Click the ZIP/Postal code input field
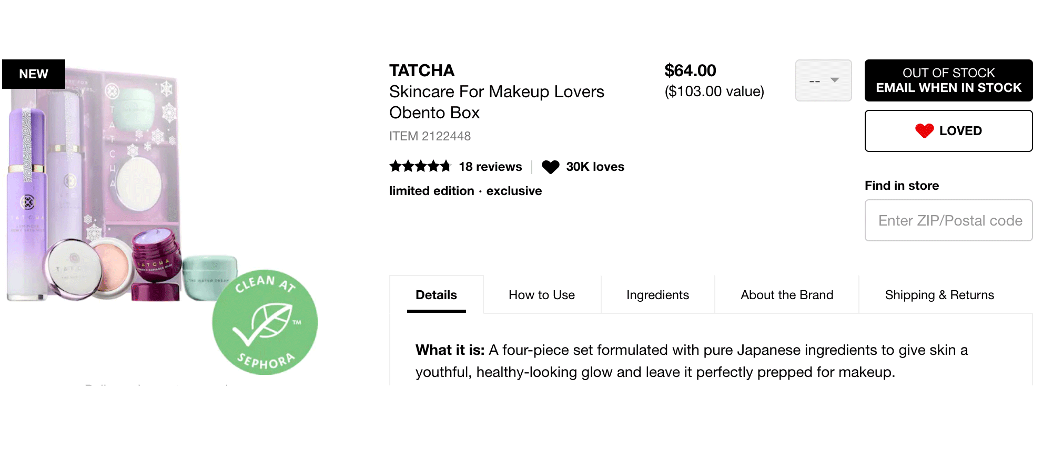This screenshot has width=1053, height=449. click(948, 220)
